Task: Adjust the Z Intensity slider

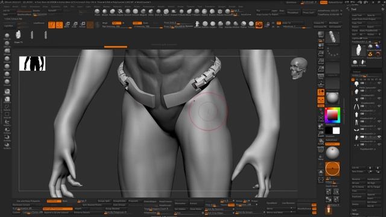Action: click(148, 27)
